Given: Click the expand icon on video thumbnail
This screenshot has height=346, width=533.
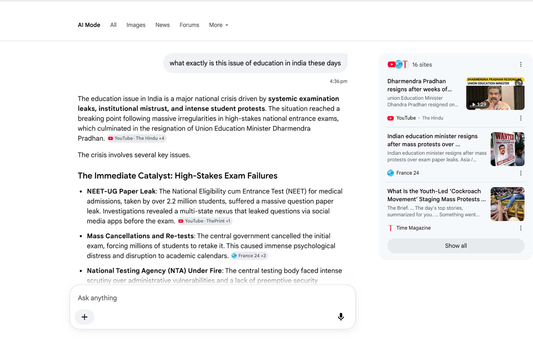Looking at the screenshot, I should tap(519, 83).
